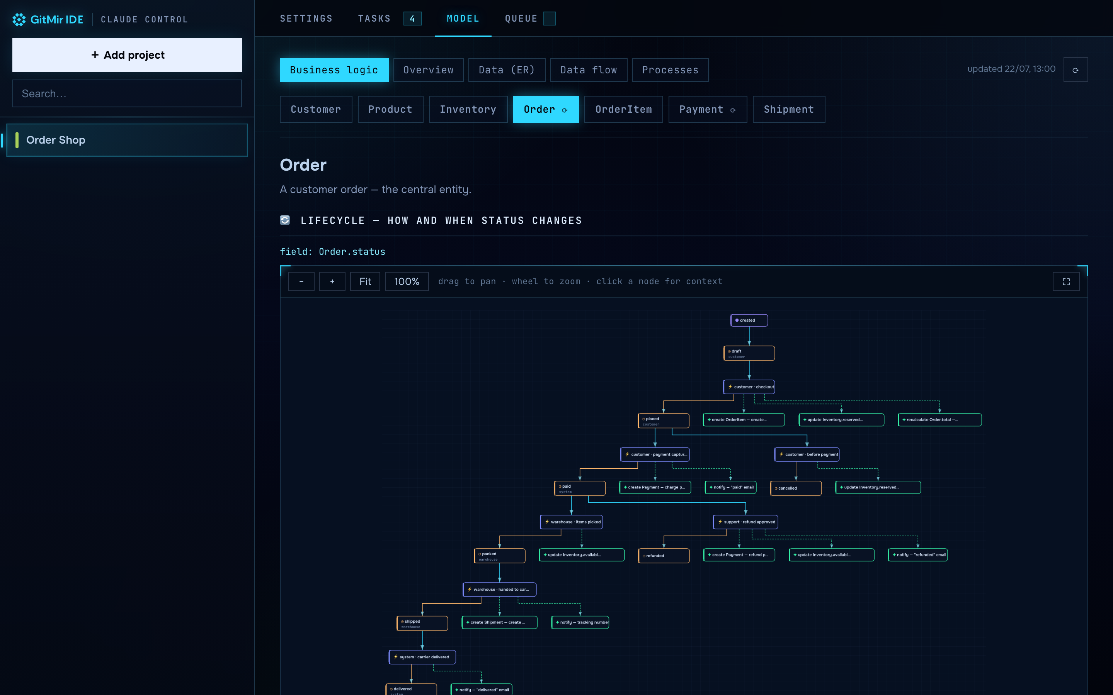Select the OrderItem entity tab
This screenshot has height=695, width=1113.
click(624, 109)
